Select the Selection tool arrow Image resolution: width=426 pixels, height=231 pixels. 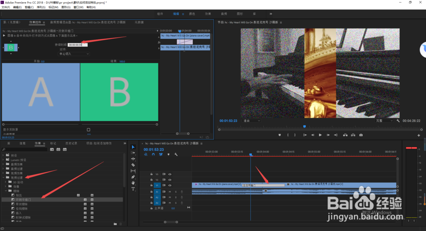coord(133,147)
